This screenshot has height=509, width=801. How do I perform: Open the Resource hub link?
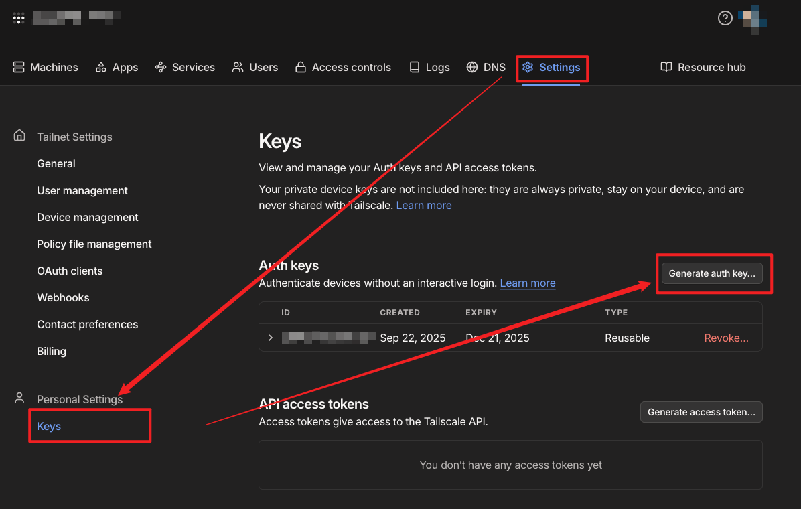703,67
